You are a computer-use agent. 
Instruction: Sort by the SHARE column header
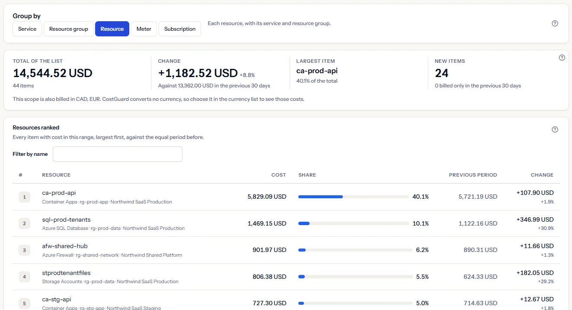pyautogui.click(x=307, y=175)
